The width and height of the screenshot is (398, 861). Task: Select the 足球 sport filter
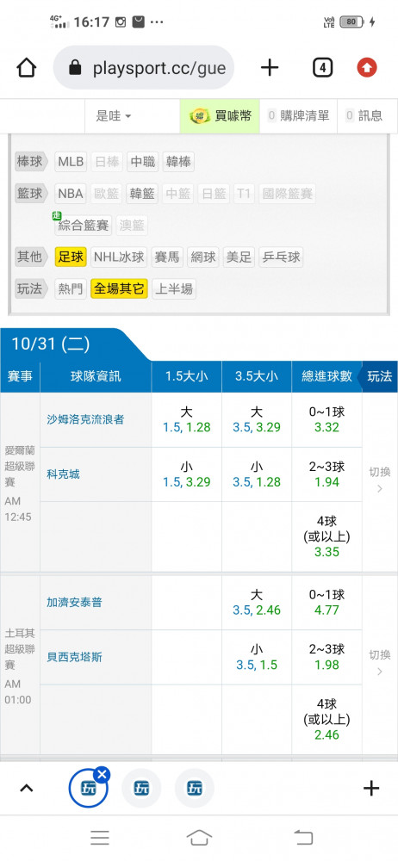[71, 257]
